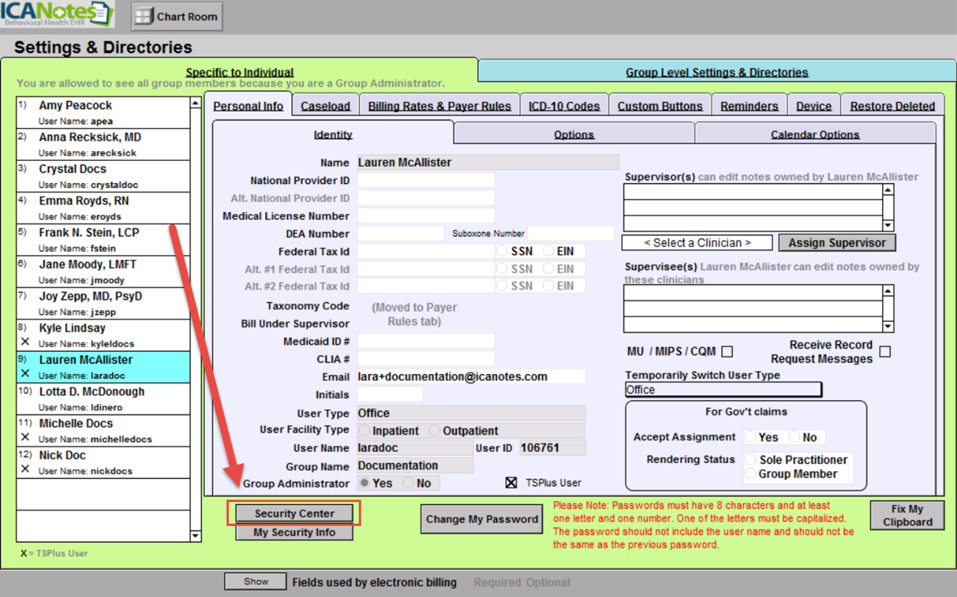The height and width of the screenshot is (597, 957).
Task: Click Change My Password button
Action: tap(482, 519)
